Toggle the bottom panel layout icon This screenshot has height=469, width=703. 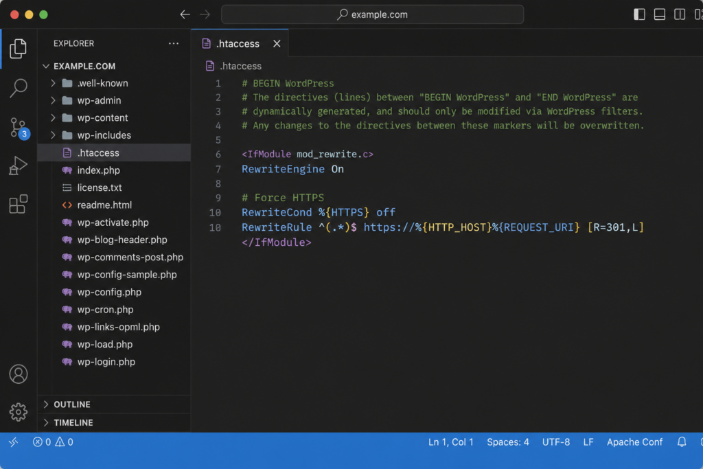point(660,14)
